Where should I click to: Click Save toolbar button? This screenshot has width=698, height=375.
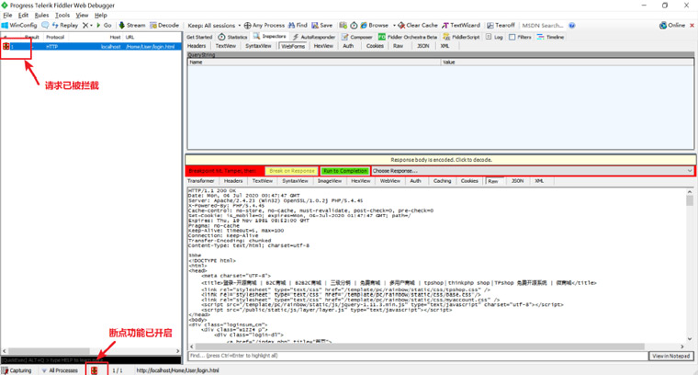(x=321, y=26)
